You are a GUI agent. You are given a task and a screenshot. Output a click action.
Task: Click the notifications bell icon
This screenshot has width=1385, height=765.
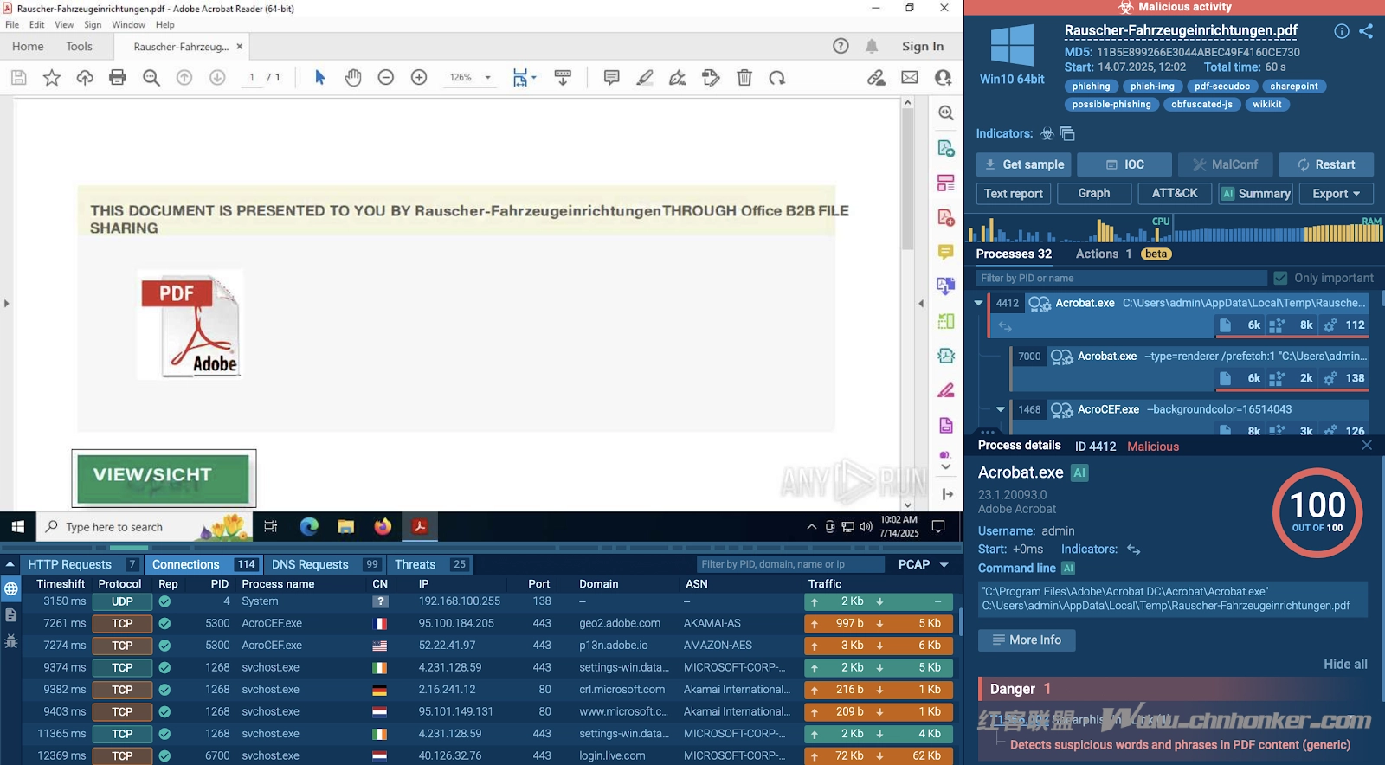coord(872,47)
